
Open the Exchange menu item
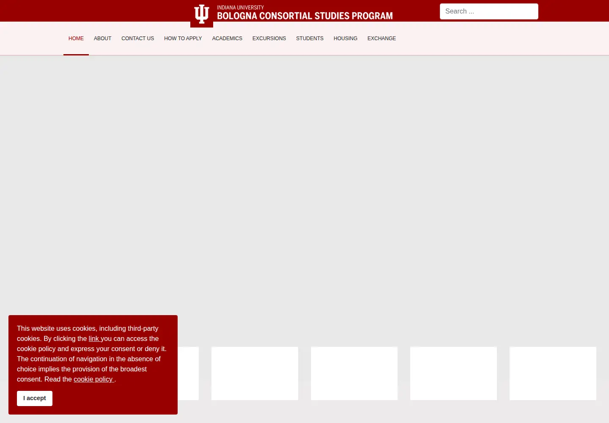tap(381, 38)
